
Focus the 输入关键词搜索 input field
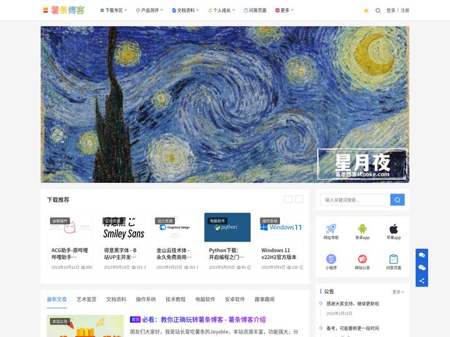355,200
